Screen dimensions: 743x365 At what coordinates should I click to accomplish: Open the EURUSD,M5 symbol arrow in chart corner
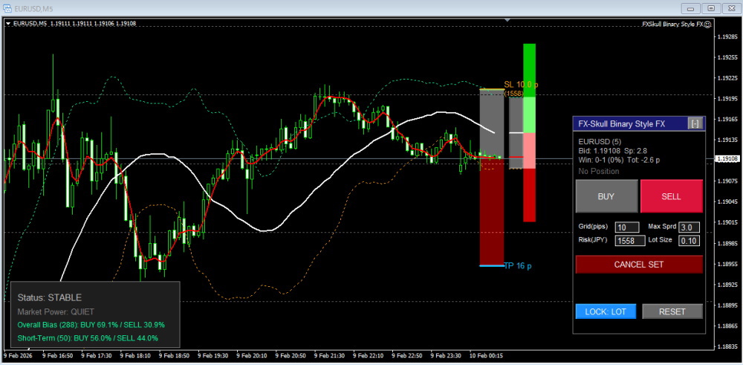pos(8,24)
